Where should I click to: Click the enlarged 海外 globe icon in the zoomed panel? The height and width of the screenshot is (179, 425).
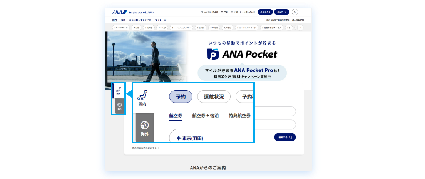coord(145,127)
